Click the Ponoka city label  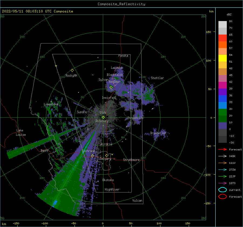click(123, 56)
